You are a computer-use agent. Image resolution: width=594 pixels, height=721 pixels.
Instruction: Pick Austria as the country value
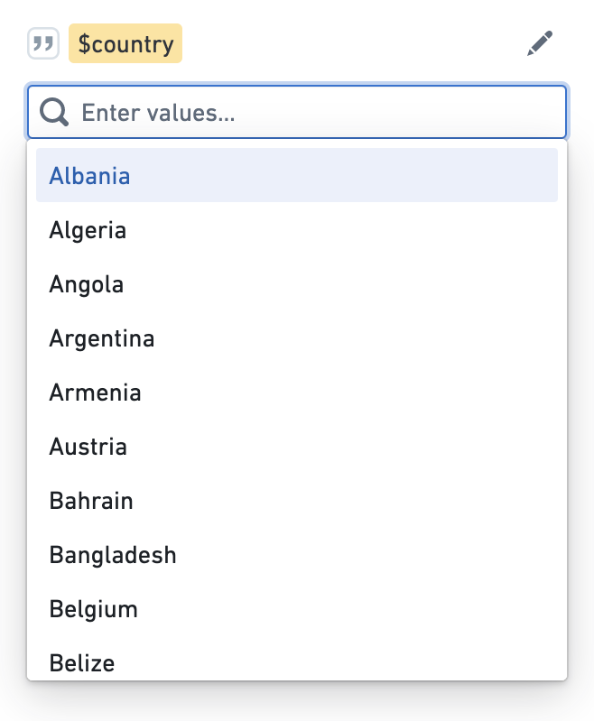point(297,446)
